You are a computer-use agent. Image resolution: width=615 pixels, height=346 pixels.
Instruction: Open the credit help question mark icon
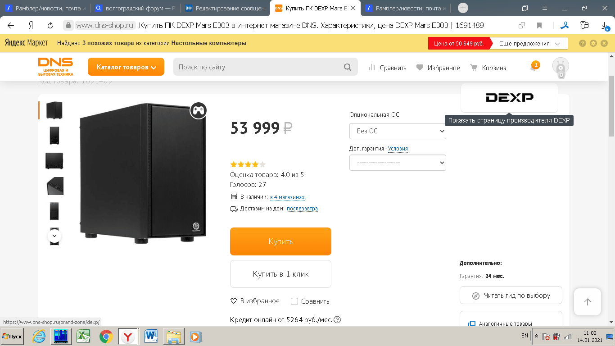337,320
